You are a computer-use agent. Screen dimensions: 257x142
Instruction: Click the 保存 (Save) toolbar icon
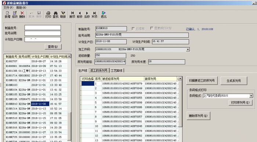click(39, 15)
